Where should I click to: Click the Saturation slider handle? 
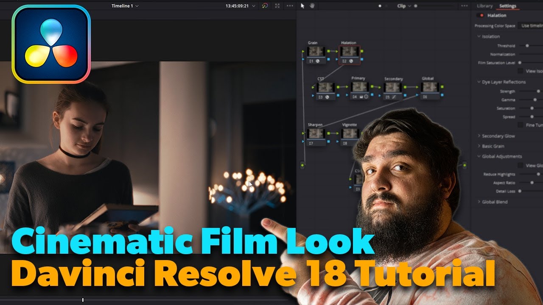point(532,108)
